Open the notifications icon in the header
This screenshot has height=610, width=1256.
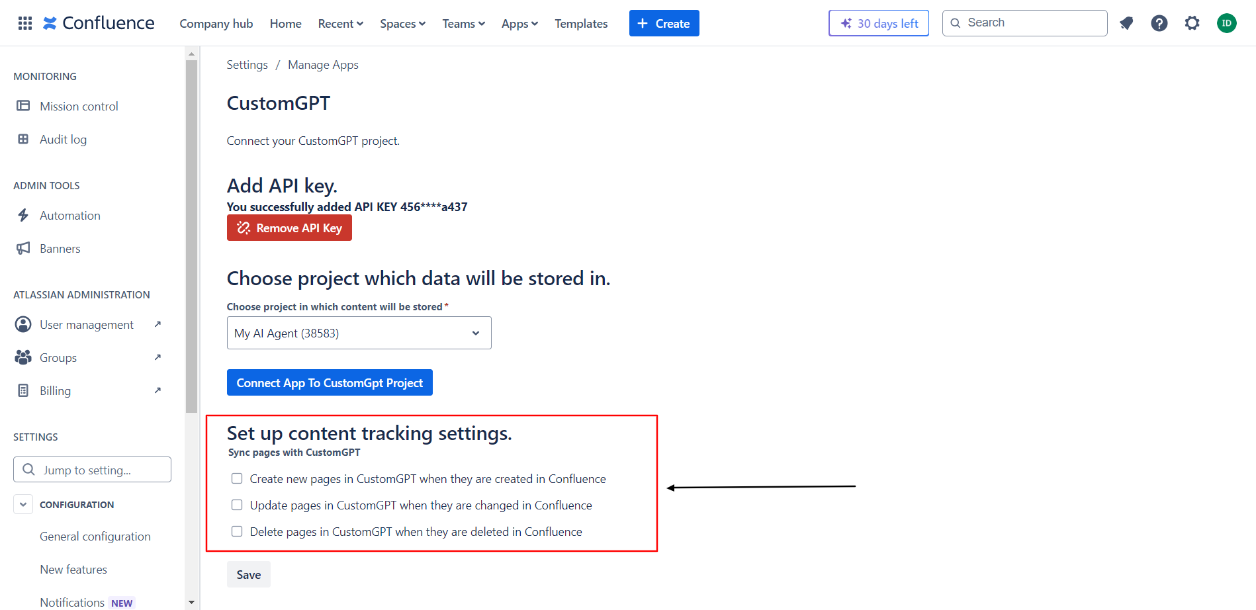[1126, 23]
